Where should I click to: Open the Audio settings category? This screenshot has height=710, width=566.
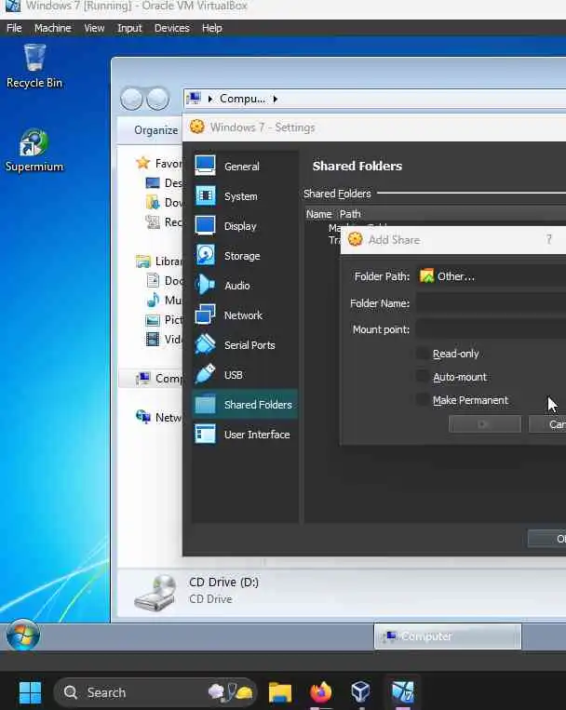tap(245, 286)
